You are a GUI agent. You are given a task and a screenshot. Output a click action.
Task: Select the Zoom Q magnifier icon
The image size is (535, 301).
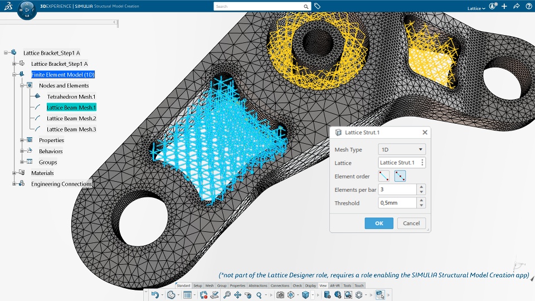click(x=259, y=295)
